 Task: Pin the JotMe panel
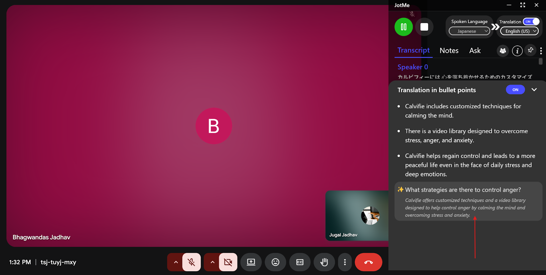tap(531, 50)
